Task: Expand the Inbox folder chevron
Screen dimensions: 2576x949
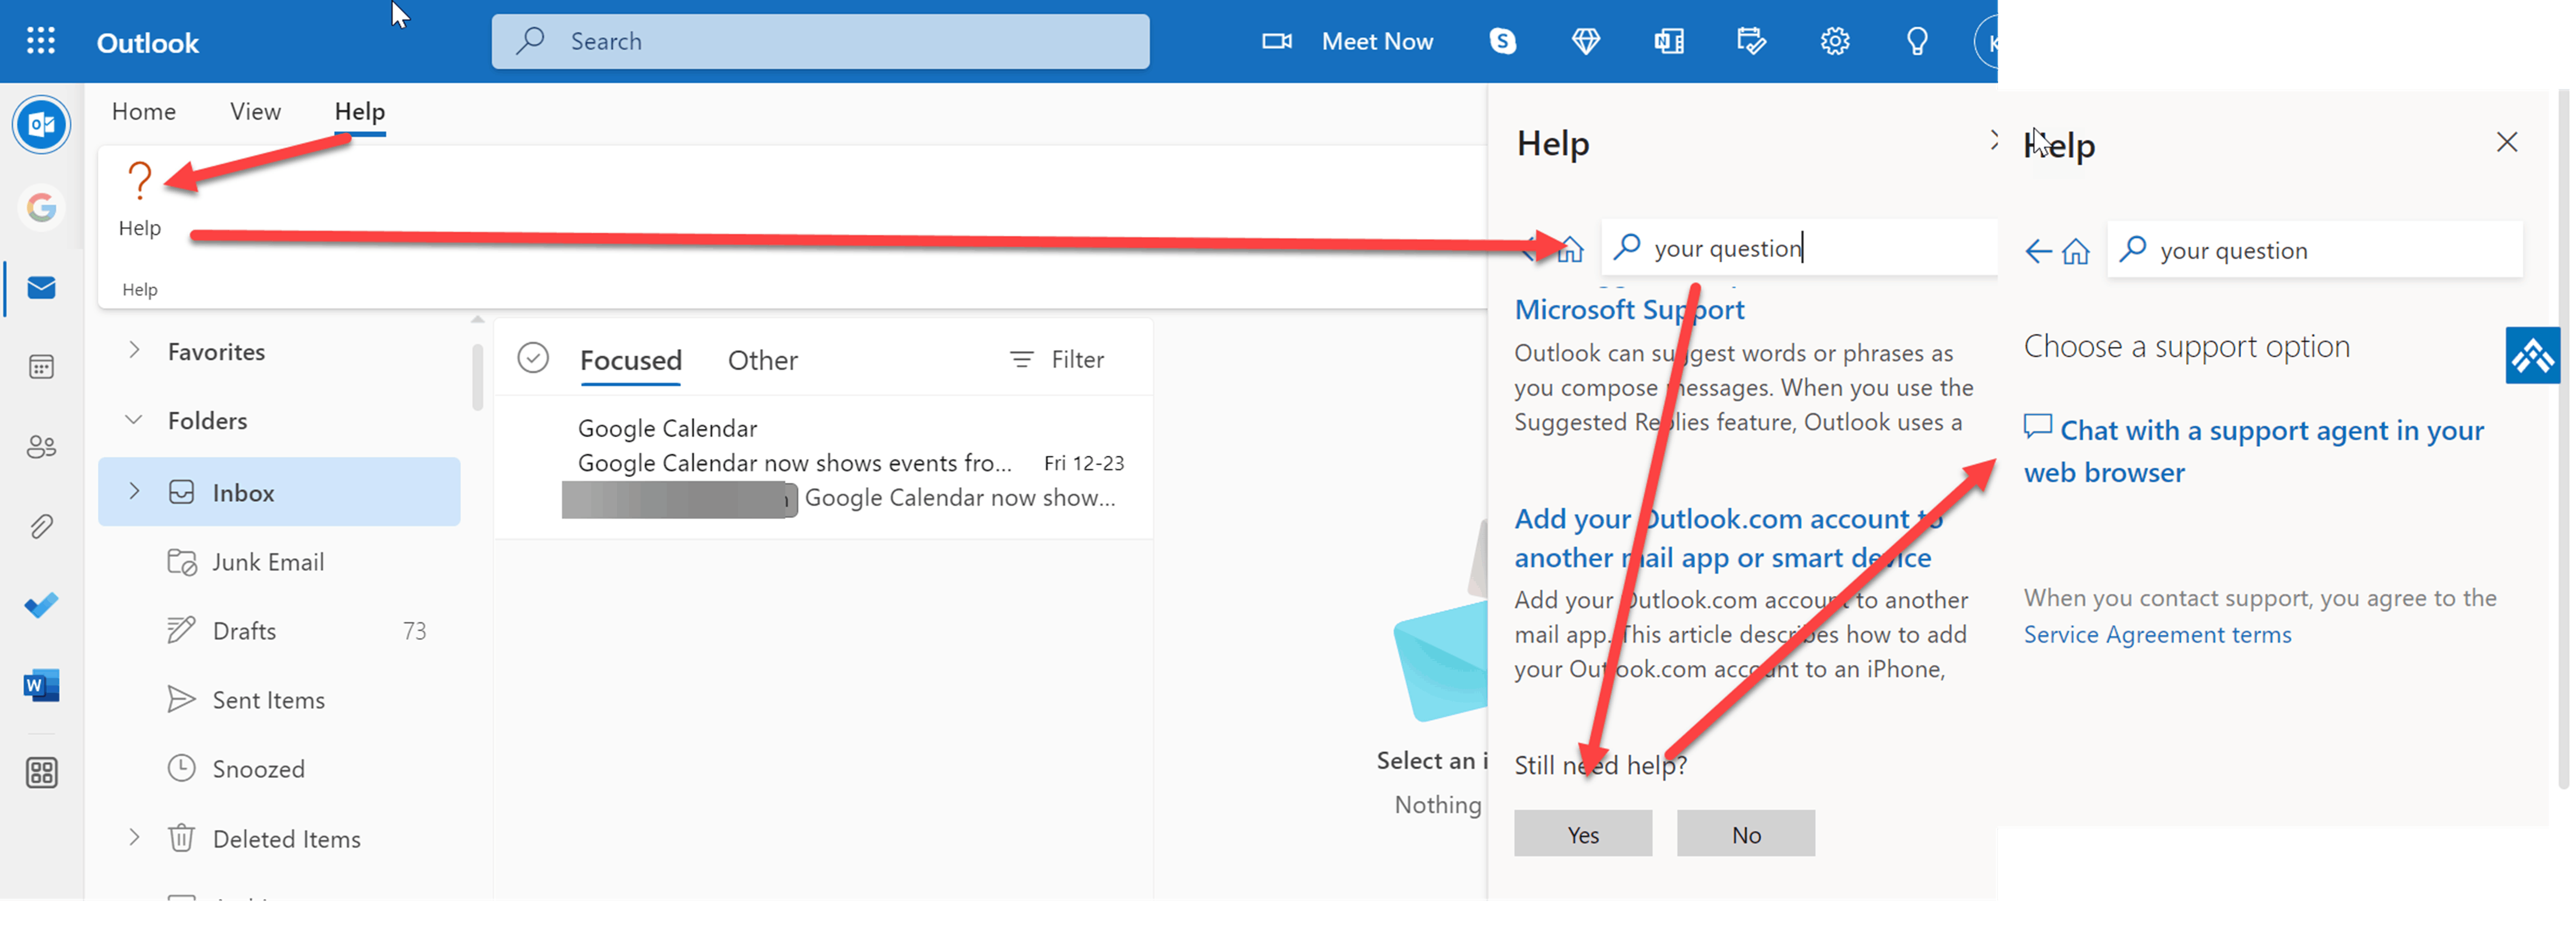Action: pyautogui.click(x=135, y=491)
